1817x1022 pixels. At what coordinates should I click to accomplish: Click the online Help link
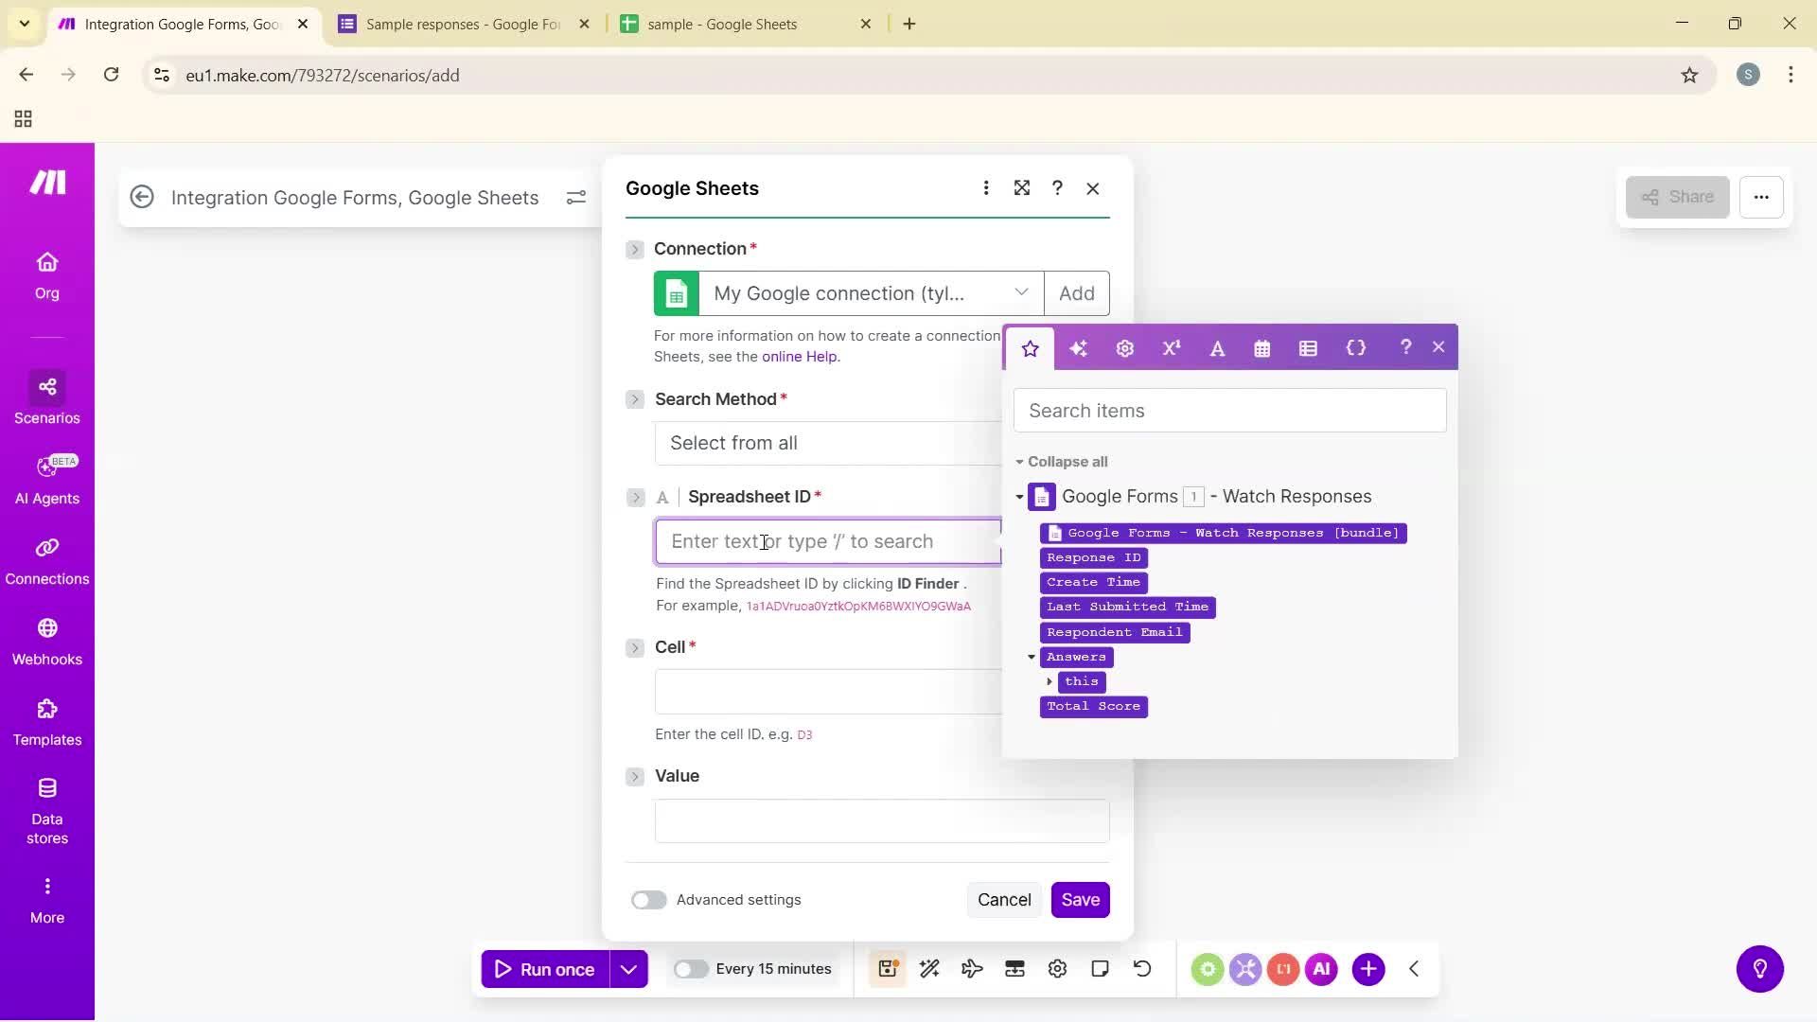(800, 357)
